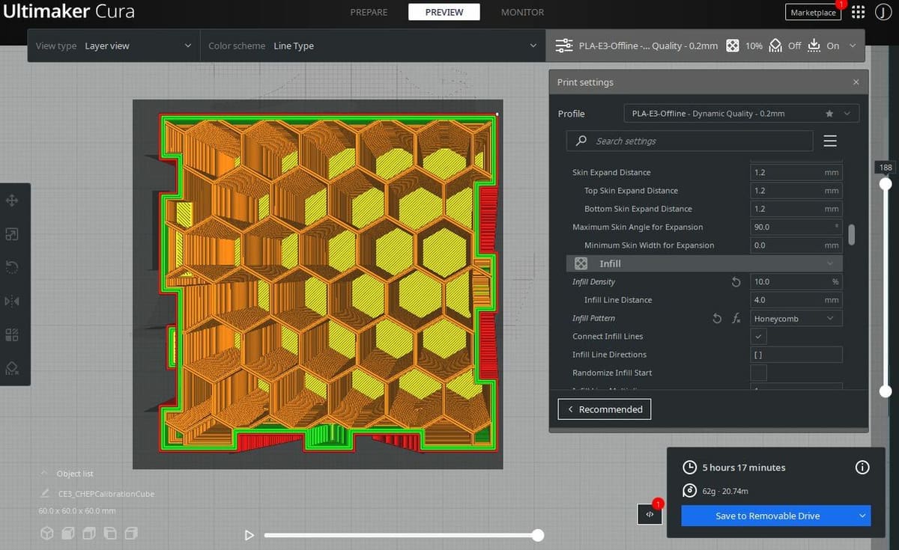The height and width of the screenshot is (550, 899).
Task: Click the Minimum Skin Width for Expansion field
Action: tap(796, 245)
